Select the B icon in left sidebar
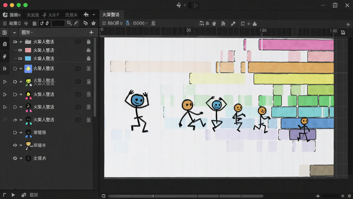This screenshot has width=353, height=199. [x=4, y=69]
